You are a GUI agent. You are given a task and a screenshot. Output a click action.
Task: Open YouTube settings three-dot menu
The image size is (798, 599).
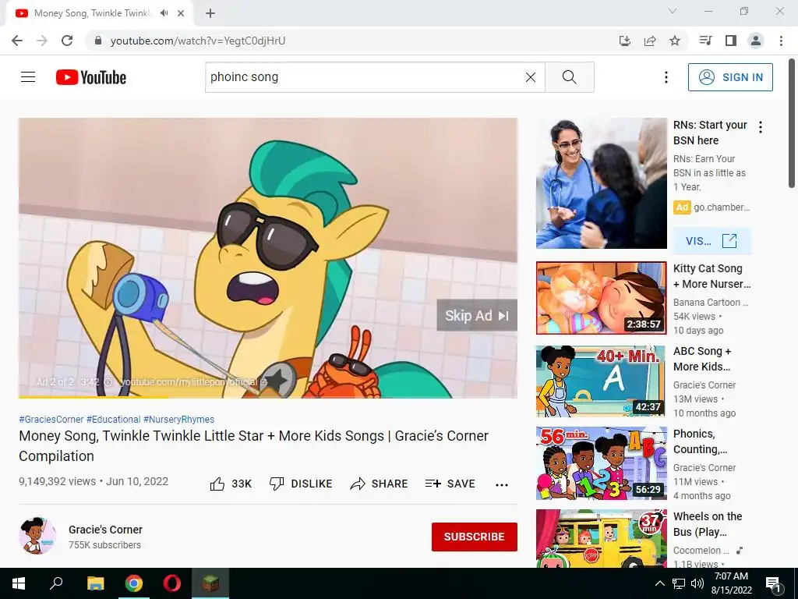click(x=666, y=77)
